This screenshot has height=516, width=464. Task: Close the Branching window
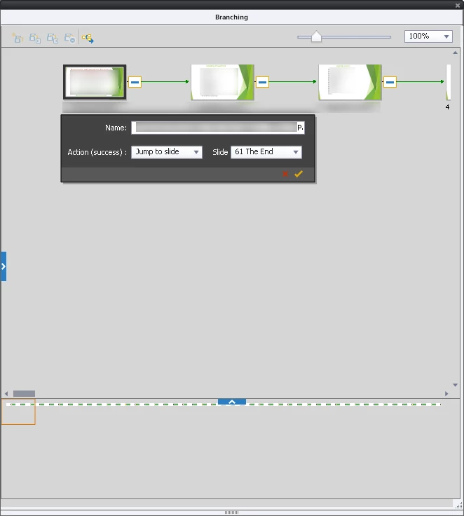tap(458, 6)
